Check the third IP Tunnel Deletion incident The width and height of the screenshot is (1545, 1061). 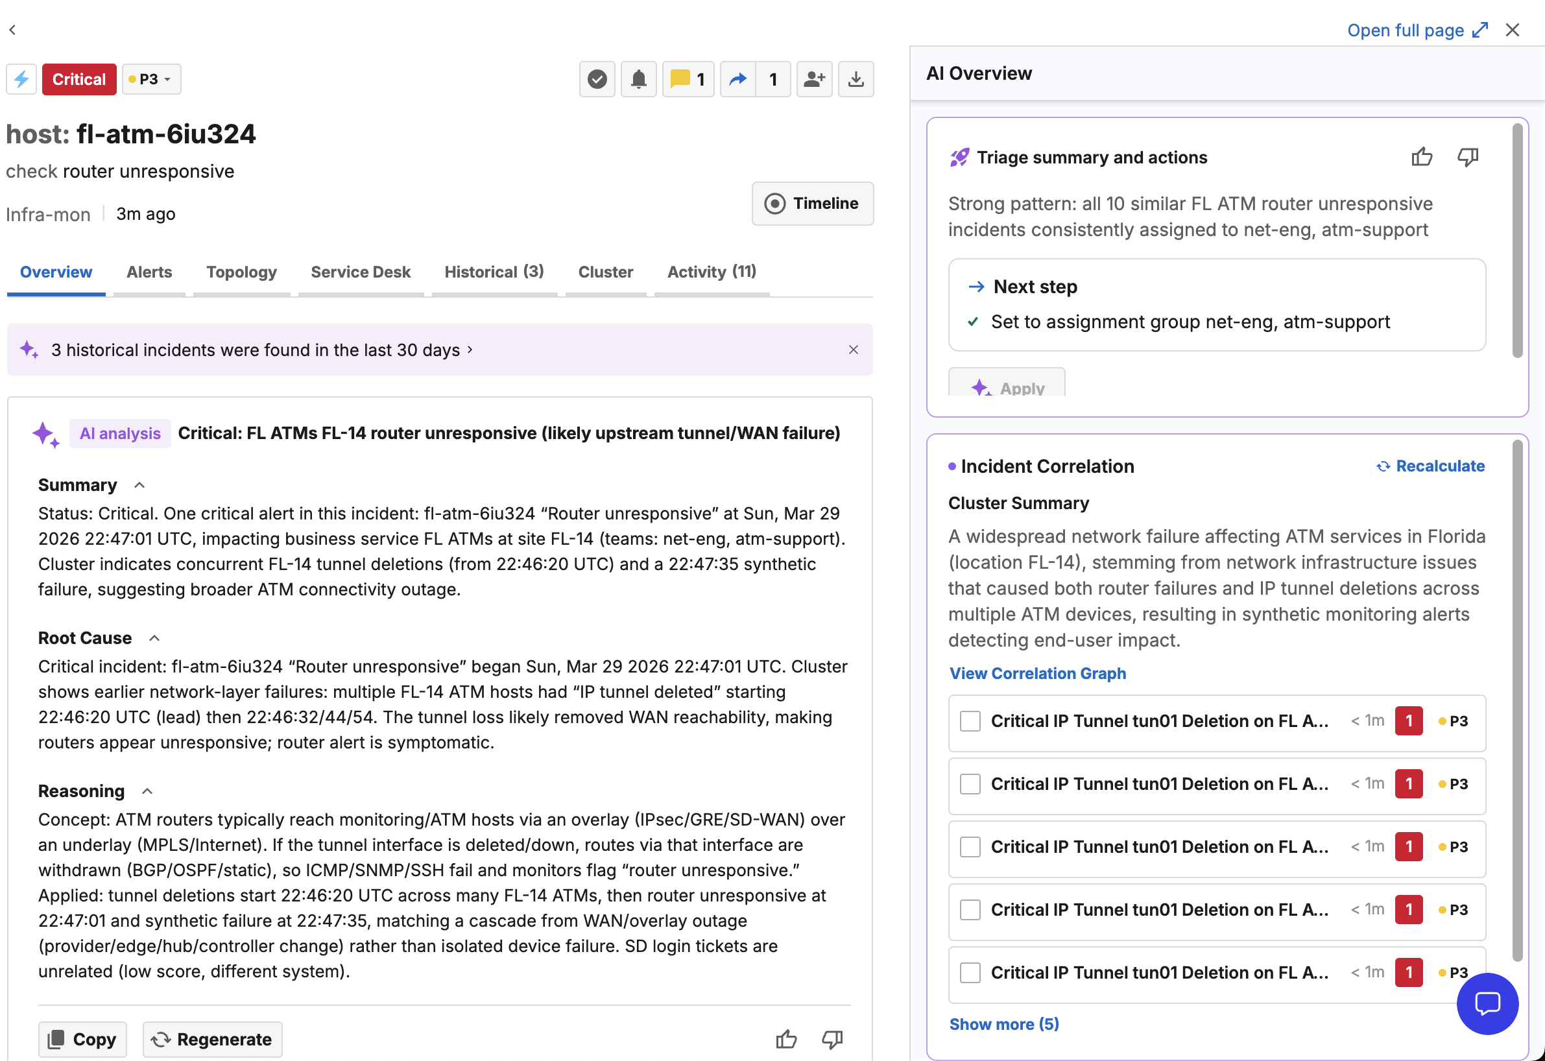pyautogui.click(x=970, y=847)
